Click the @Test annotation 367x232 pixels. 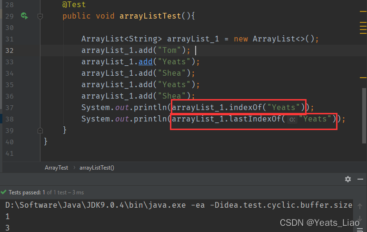click(x=74, y=4)
